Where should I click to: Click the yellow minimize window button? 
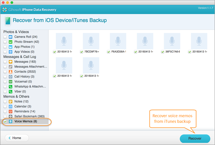(7, 2)
